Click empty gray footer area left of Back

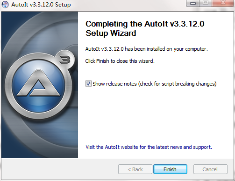59,169
